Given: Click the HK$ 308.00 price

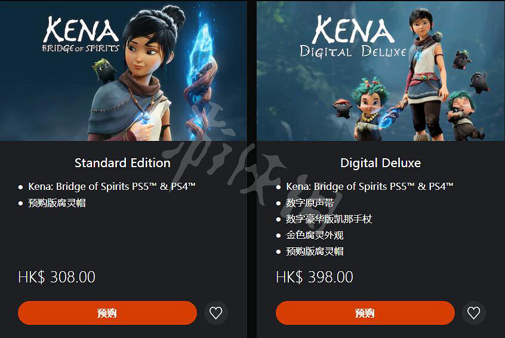Looking at the screenshot, I should pyautogui.click(x=57, y=277).
